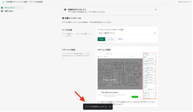Click the home icon beside ダッシュボード
Viewport: 193px width, 112px height.
2,8
